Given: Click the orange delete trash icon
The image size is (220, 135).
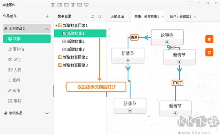Looking at the screenshot, I should [x=209, y=39].
